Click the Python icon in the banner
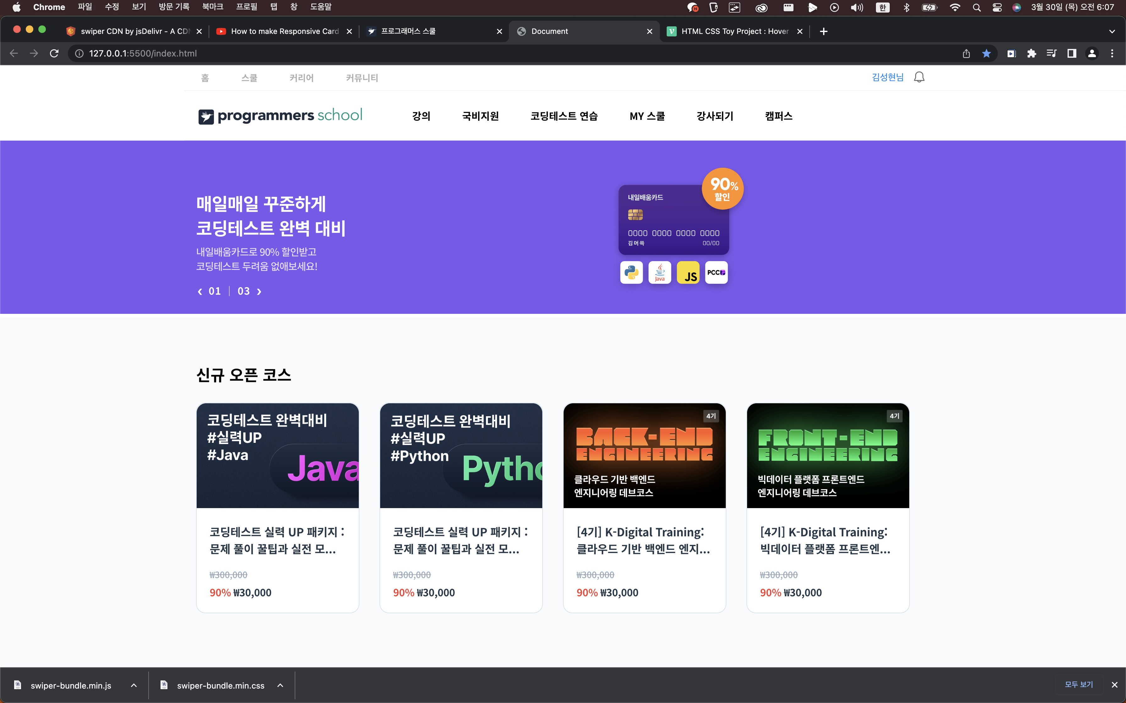The width and height of the screenshot is (1126, 703). [631, 272]
